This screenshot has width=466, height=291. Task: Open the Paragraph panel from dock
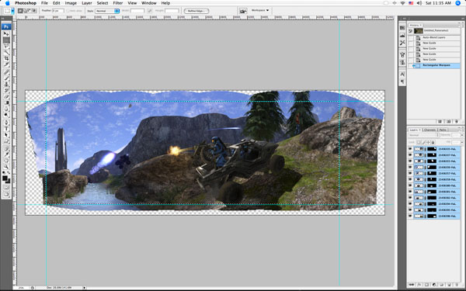[402, 81]
